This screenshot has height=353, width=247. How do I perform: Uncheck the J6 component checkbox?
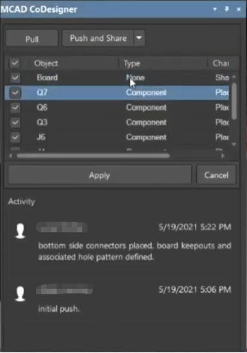[15, 137]
